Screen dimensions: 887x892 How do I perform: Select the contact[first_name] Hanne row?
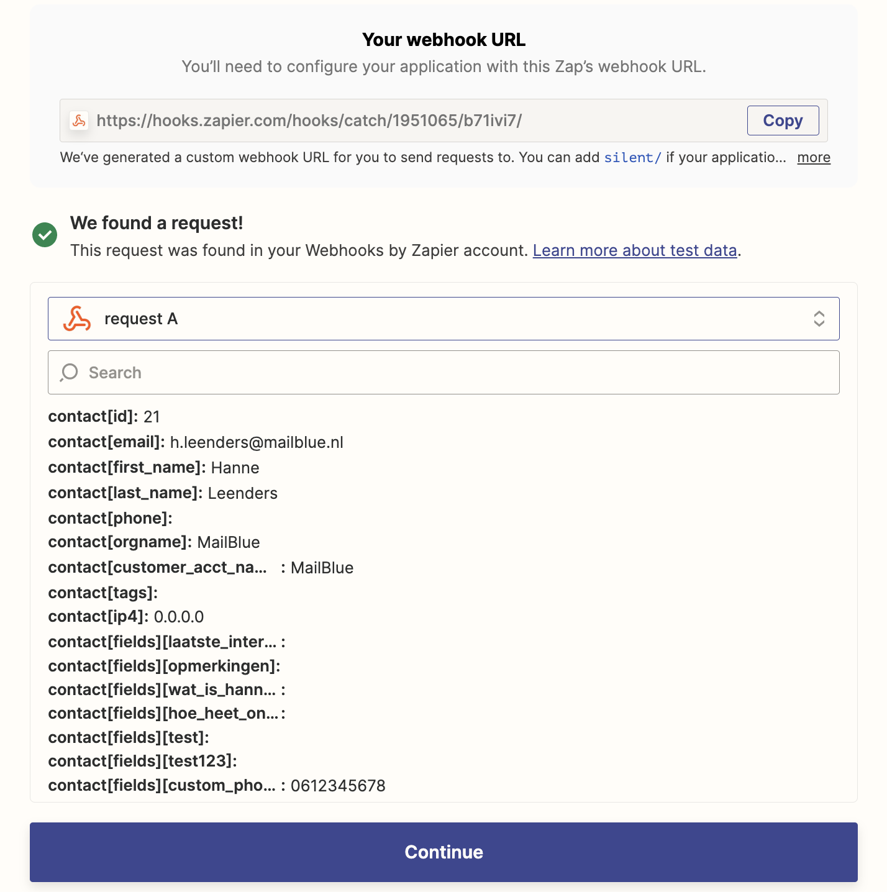(x=153, y=468)
